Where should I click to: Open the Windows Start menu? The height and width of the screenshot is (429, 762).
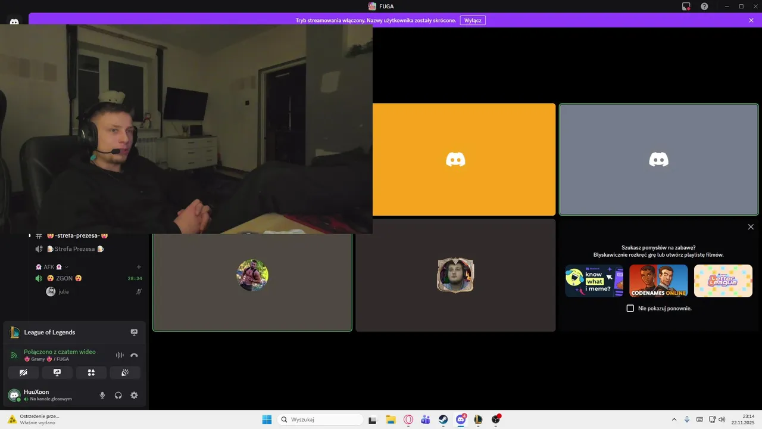coord(267,419)
